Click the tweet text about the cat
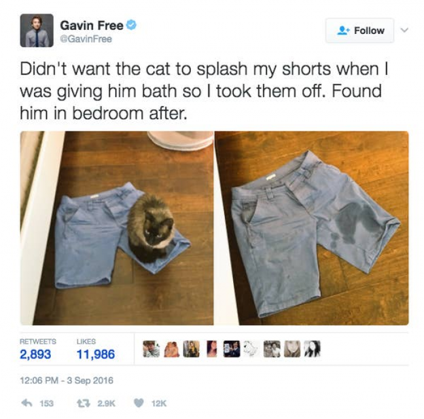The image size is (424, 419). 204,91
